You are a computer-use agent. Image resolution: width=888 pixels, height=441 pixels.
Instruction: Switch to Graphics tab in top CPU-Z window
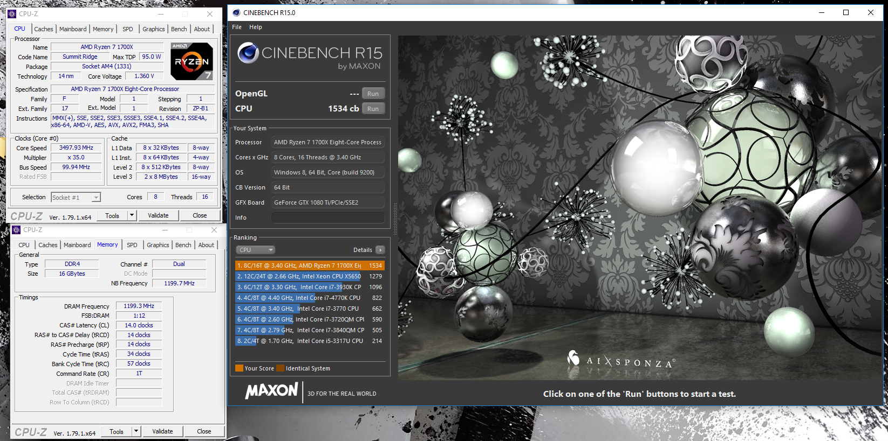pos(154,29)
